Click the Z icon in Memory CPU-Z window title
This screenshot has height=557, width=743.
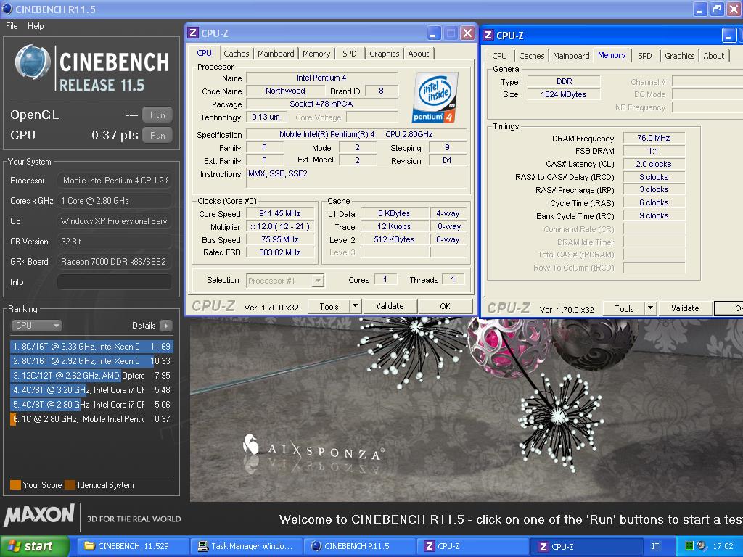click(x=488, y=35)
